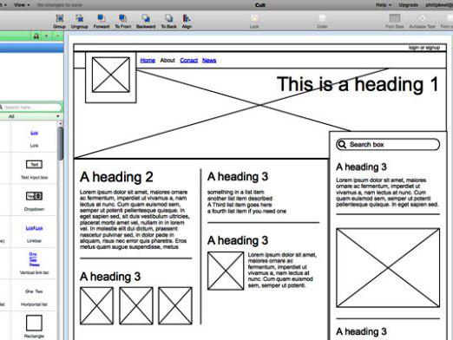Select the 'A heading 3' under the Search box
Viewport: 453px width, 340px height.
click(x=361, y=167)
